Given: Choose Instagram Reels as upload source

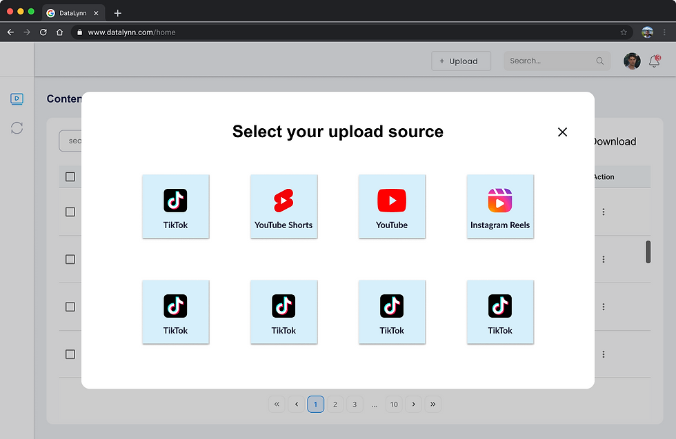Looking at the screenshot, I should coord(500,206).
